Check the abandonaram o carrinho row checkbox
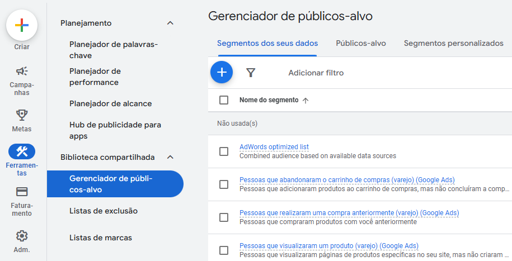The image size is (512, 261). pos(224,184)
